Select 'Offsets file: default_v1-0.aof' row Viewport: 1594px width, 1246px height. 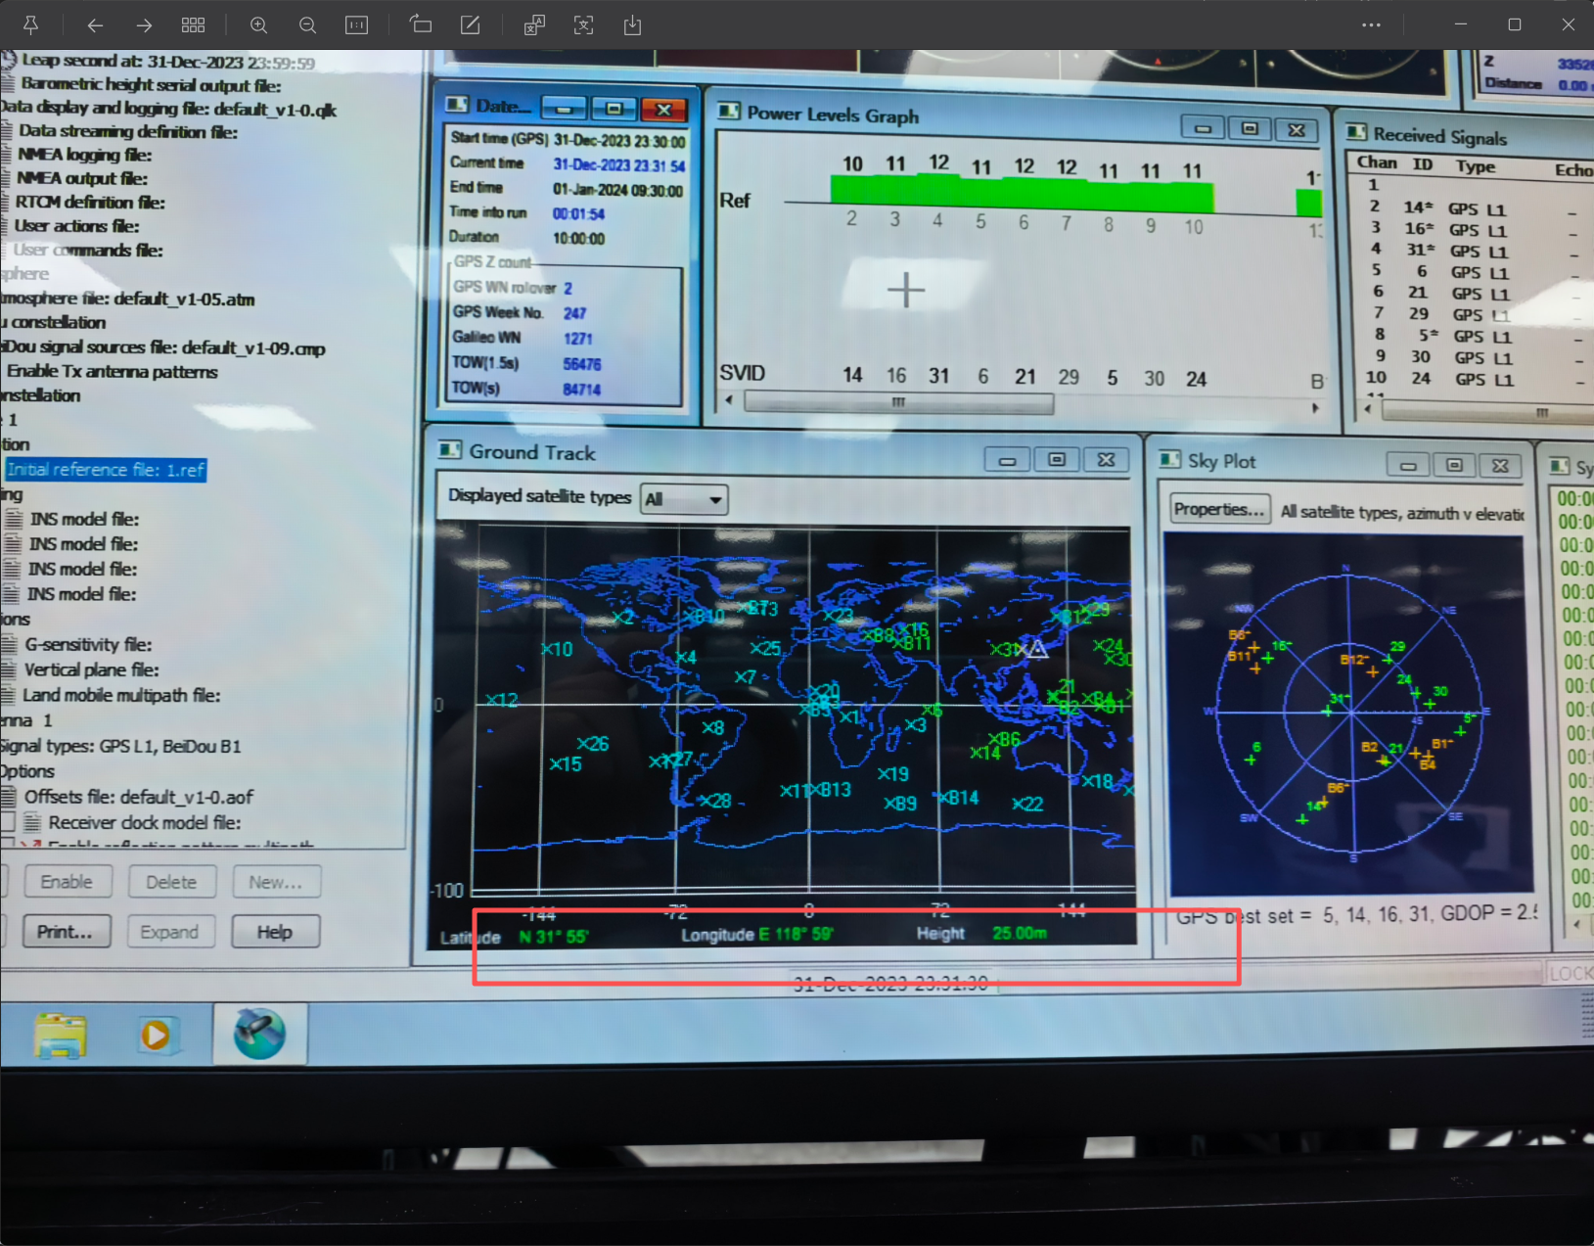coord(139,797)
